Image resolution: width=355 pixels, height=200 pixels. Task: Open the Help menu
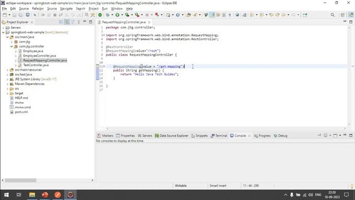pos(129,9)
